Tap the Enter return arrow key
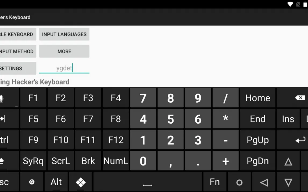 pyautogui.click(x=300, y=140)
